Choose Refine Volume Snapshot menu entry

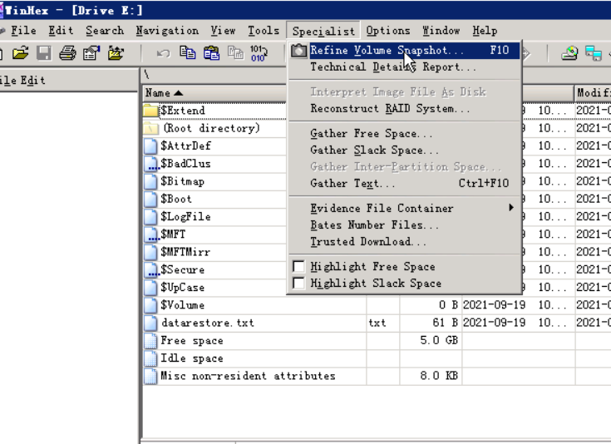[x=405, y=51]
